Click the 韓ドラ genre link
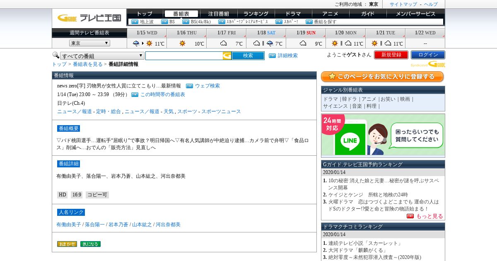This screenshot has width=497, height=261. coord(350,99)
